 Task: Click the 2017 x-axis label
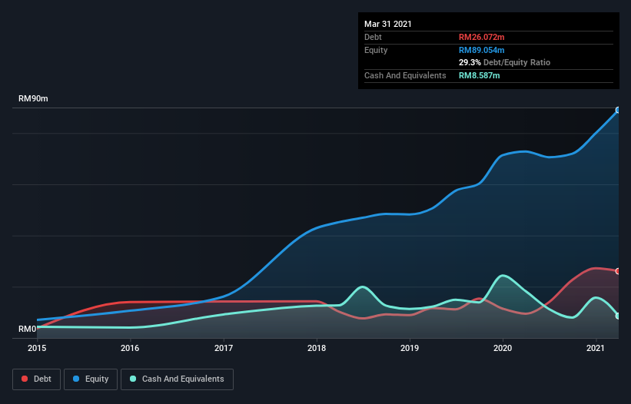click(x=224, y=348)
